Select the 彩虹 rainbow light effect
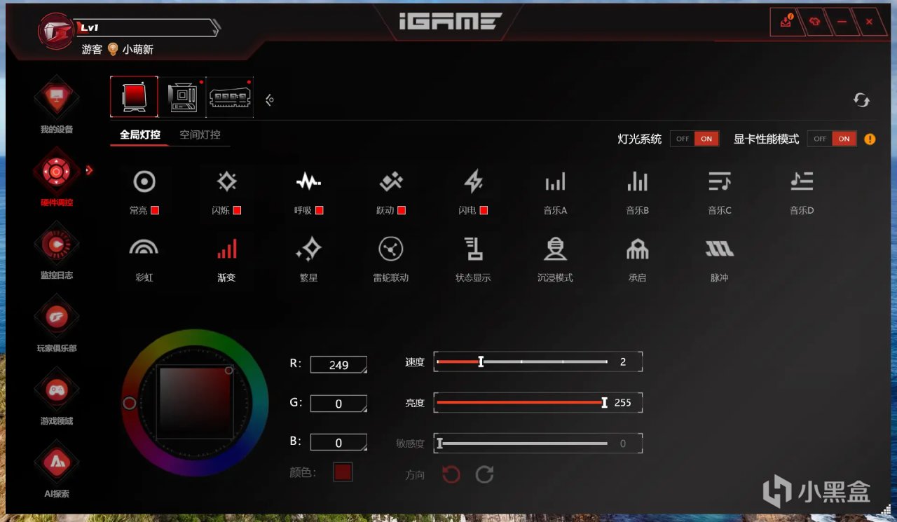The image size is (897, 522). pos(144,249)
